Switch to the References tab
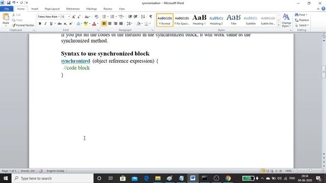This screenshot has width=326, height=183. (73, 9)
